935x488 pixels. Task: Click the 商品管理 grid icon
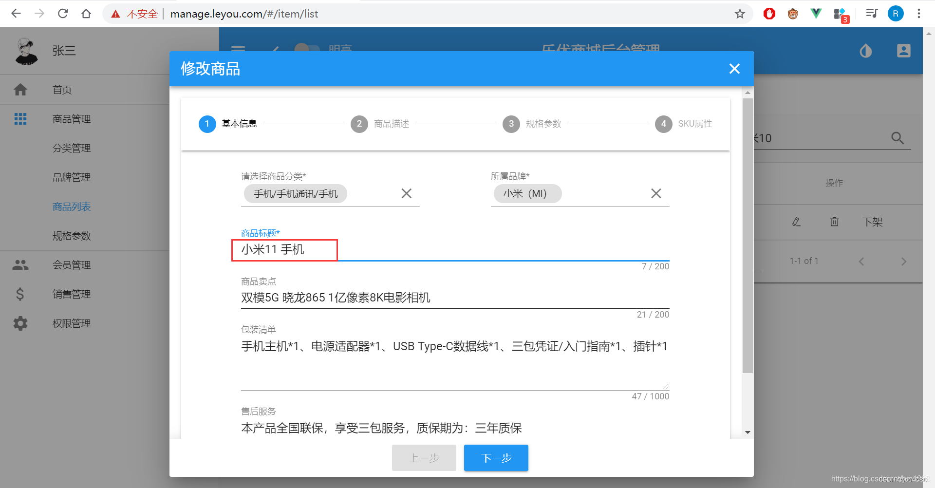(20, 119)
